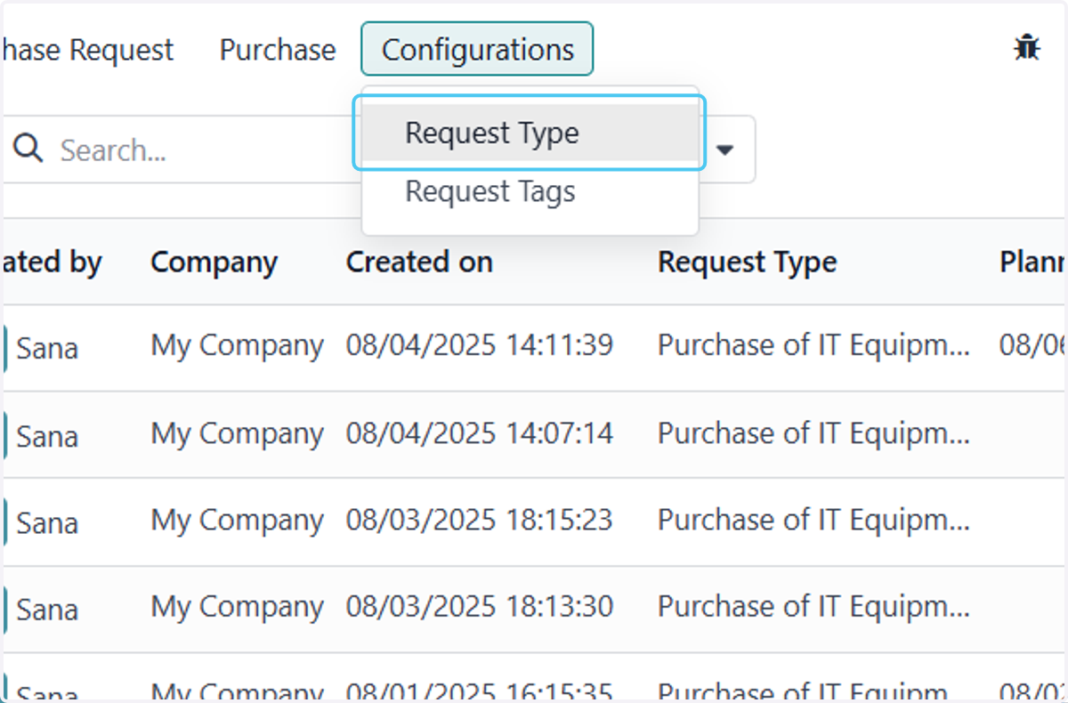The height and width of the screenshot is (703, 1068).
Task: Open record created 08/03/2025 18:13:30
Action: [x=479, y=607]
